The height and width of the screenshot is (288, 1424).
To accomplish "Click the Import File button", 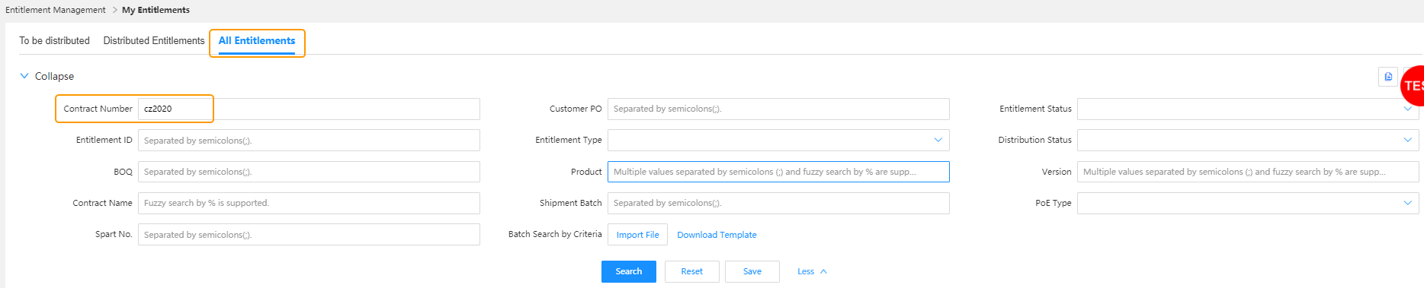I will click(x=638, y=235).
